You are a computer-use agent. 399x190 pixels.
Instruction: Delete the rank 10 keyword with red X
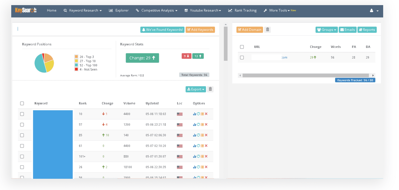pyautogui.click(x=206, y=114)
